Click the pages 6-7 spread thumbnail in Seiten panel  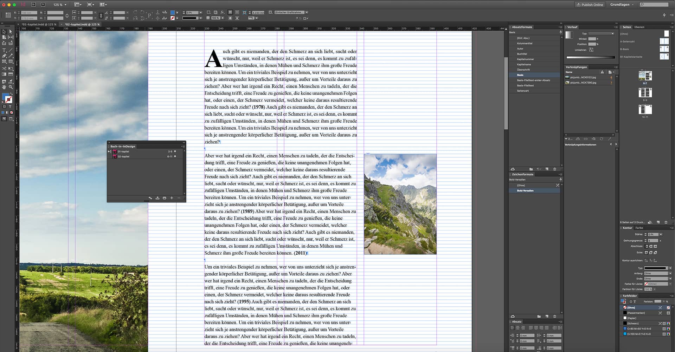pos(645,76)
